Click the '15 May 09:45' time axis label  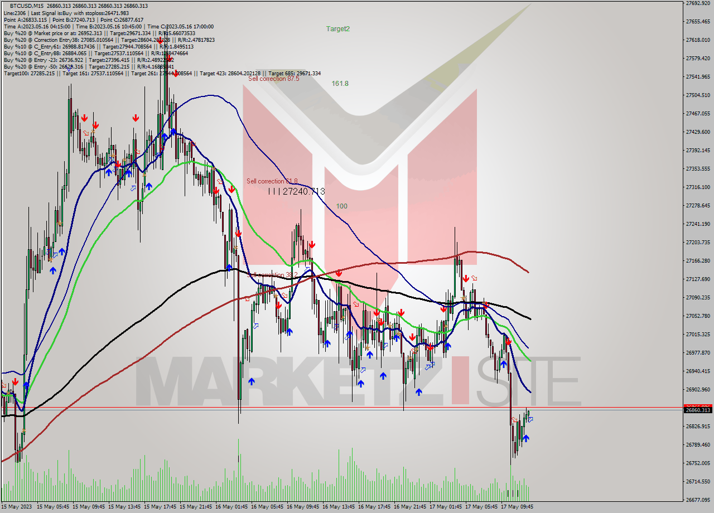pyautogui.click(x=89, y=507)
